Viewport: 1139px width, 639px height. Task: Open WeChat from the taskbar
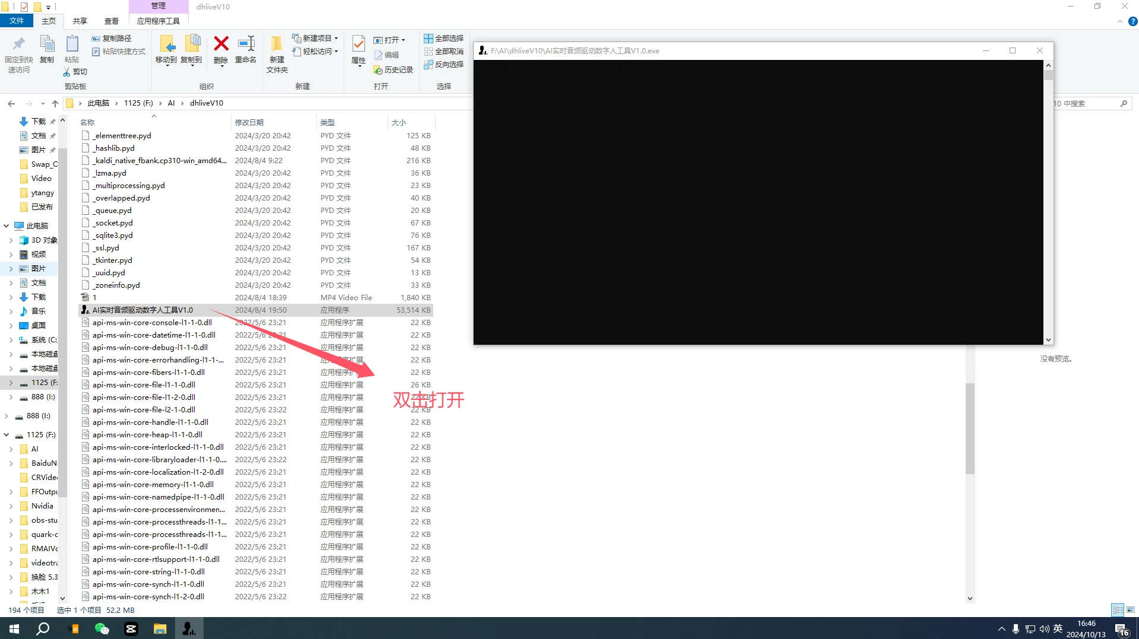coord(102,629)
